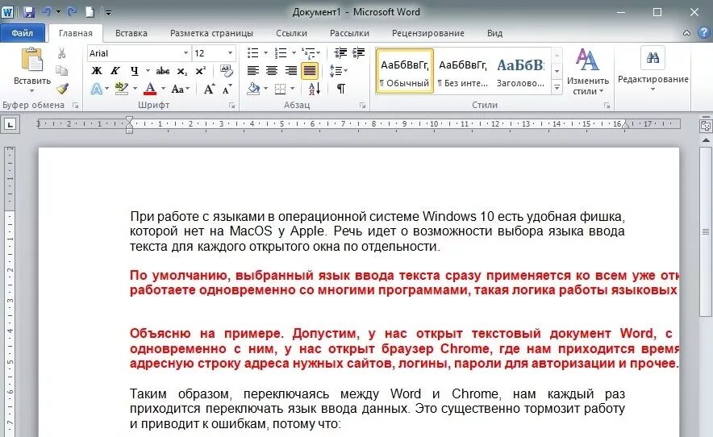This screenshot has height=437, width=713.
Task: Apply strikethrough formatting icon
Action: coord(162,71)
